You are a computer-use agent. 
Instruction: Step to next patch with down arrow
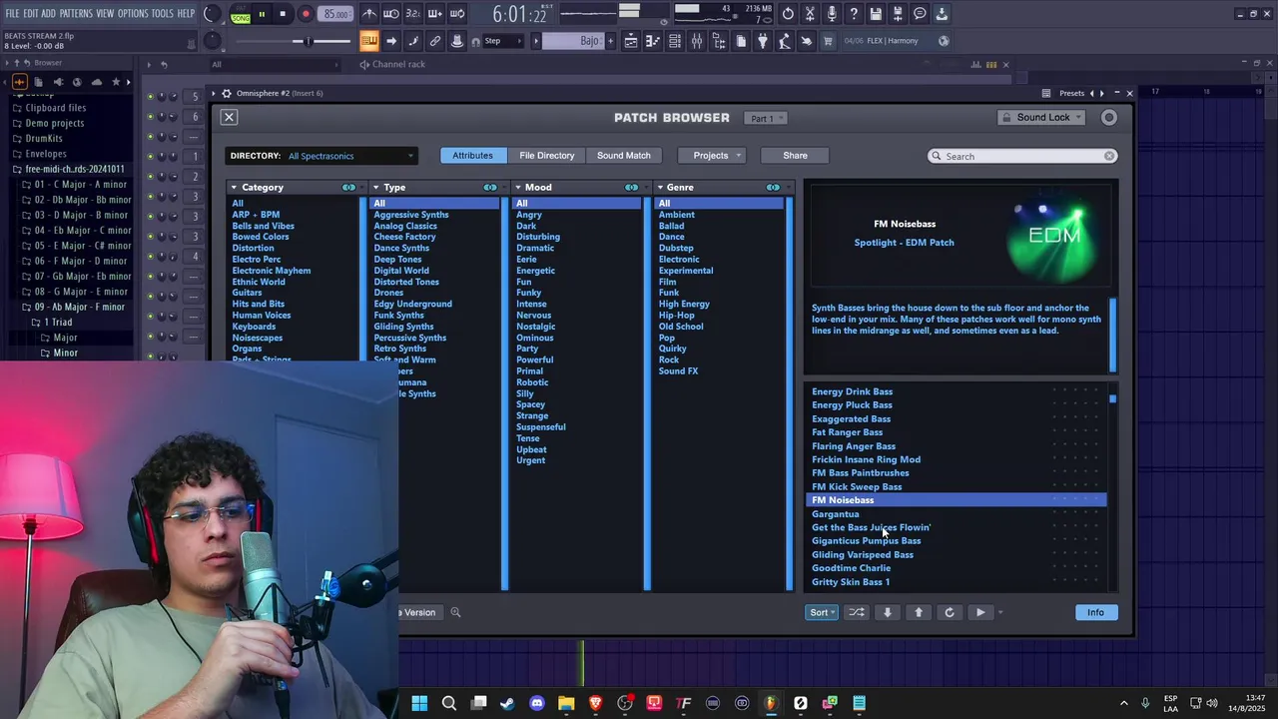coord(887,612)
